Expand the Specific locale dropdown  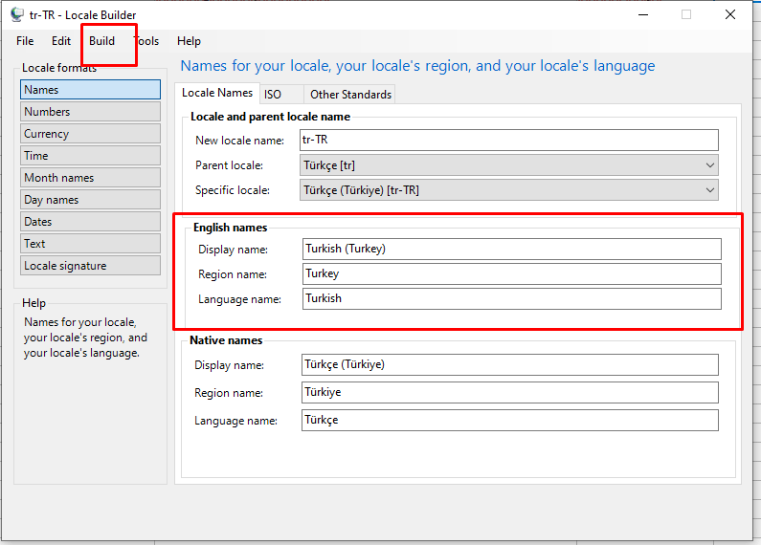pos(508,190)
